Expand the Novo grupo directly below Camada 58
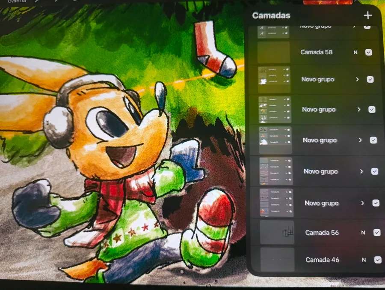 357,79
